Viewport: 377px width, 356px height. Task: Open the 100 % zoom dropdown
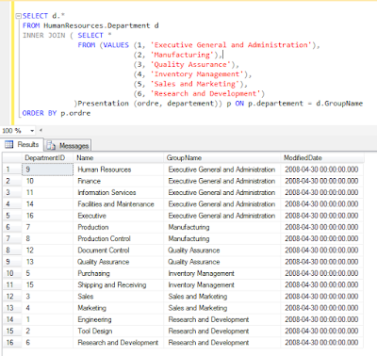click(32, 131)
